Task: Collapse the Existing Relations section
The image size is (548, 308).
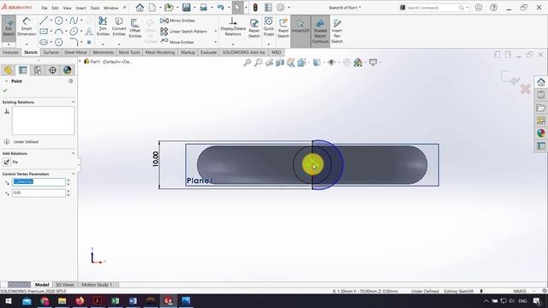Action: [73, 102]
